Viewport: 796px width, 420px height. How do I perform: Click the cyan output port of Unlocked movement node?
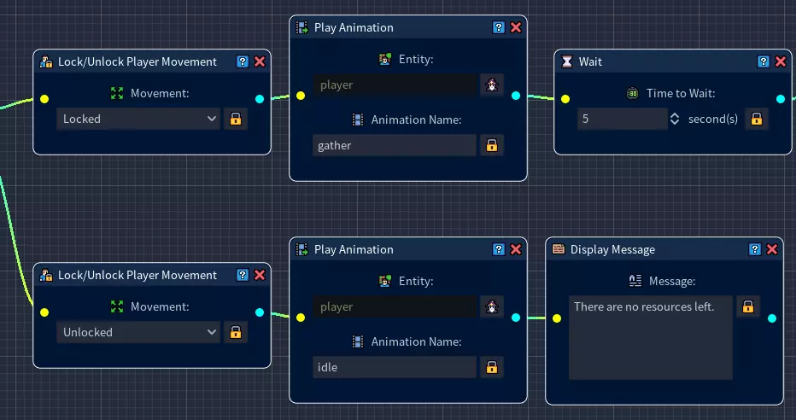[260, 312]
